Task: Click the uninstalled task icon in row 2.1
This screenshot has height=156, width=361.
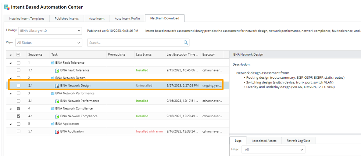Action: [57, 86]
